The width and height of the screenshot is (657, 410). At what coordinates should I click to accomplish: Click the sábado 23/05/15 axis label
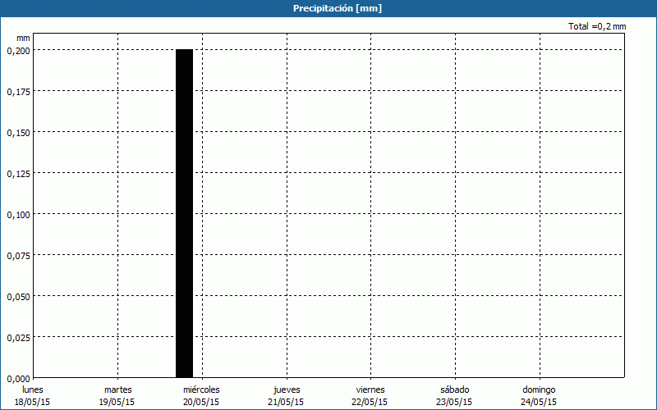(x=454, y=395)
